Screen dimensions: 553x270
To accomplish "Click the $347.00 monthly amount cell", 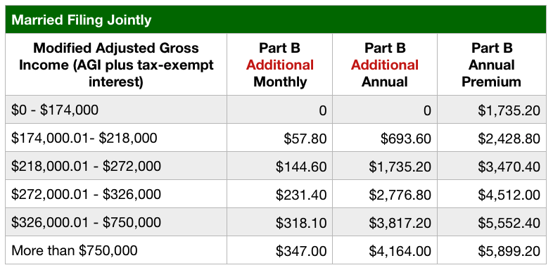I will pos(279,250).
